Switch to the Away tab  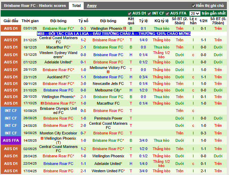92,6
